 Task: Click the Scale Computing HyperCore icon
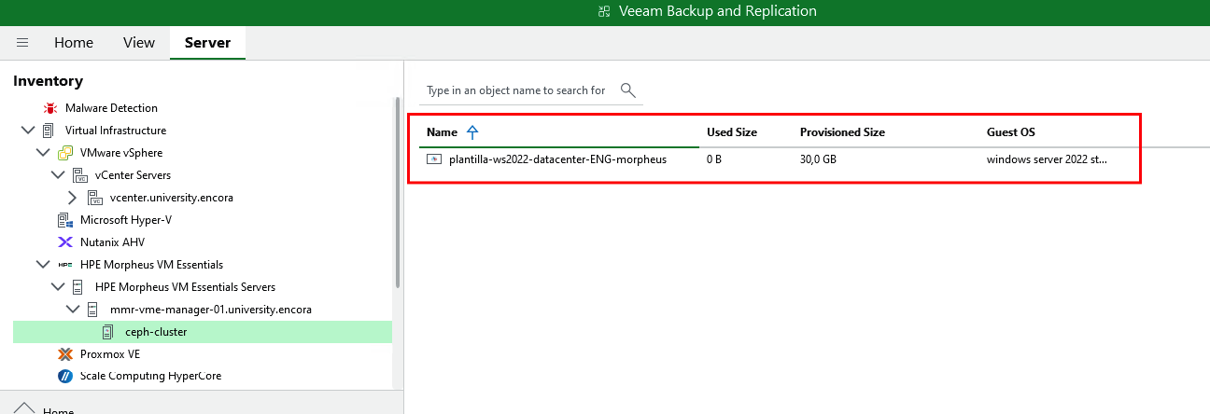pos(65,377)
